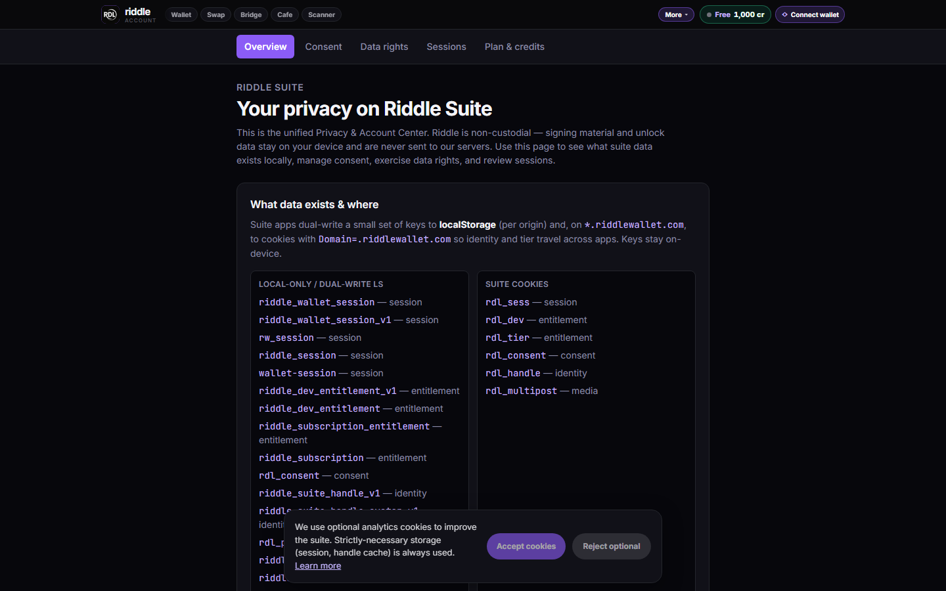Screen dimensions: 946x591
Task: Click the Free 1,000 cr credits pill
Action: coord(735,14)
